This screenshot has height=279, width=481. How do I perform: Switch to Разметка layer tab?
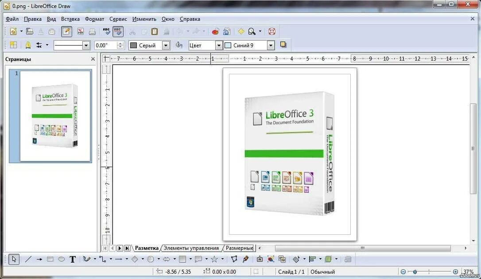[147, 248]
